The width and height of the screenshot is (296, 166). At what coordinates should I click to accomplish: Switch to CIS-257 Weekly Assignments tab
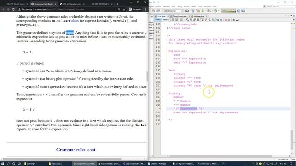coord(16,4)
